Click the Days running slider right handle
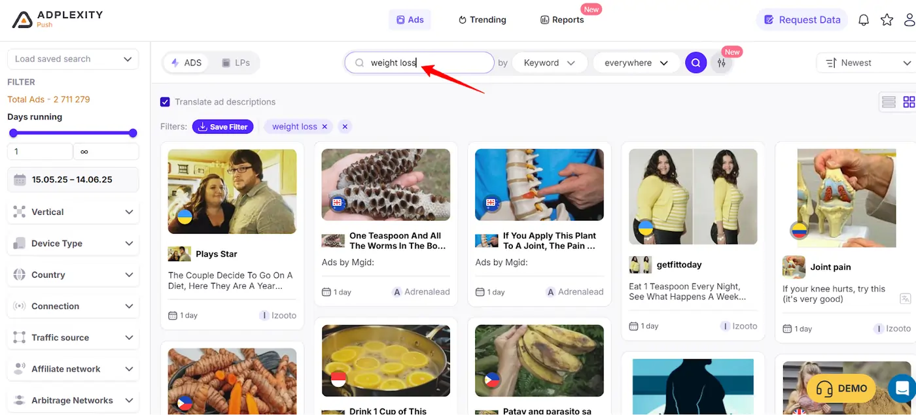916x415 pixels. click(x=133, y=133)
